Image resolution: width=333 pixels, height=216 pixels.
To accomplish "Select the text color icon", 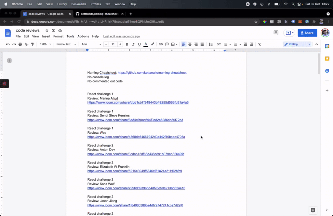I will click(146, 44).
